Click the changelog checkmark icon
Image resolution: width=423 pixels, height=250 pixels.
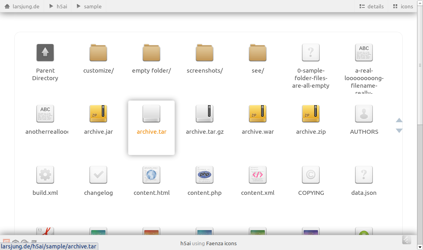coord(98,175)
